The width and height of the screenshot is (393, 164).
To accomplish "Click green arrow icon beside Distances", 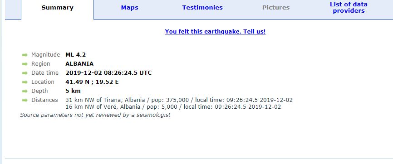I will click(25, 100).
